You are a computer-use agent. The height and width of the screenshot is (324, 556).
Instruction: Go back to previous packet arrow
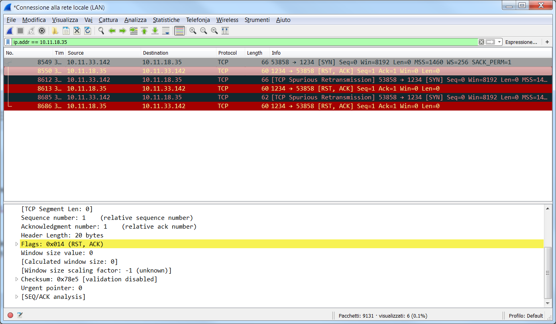(112, 31)
